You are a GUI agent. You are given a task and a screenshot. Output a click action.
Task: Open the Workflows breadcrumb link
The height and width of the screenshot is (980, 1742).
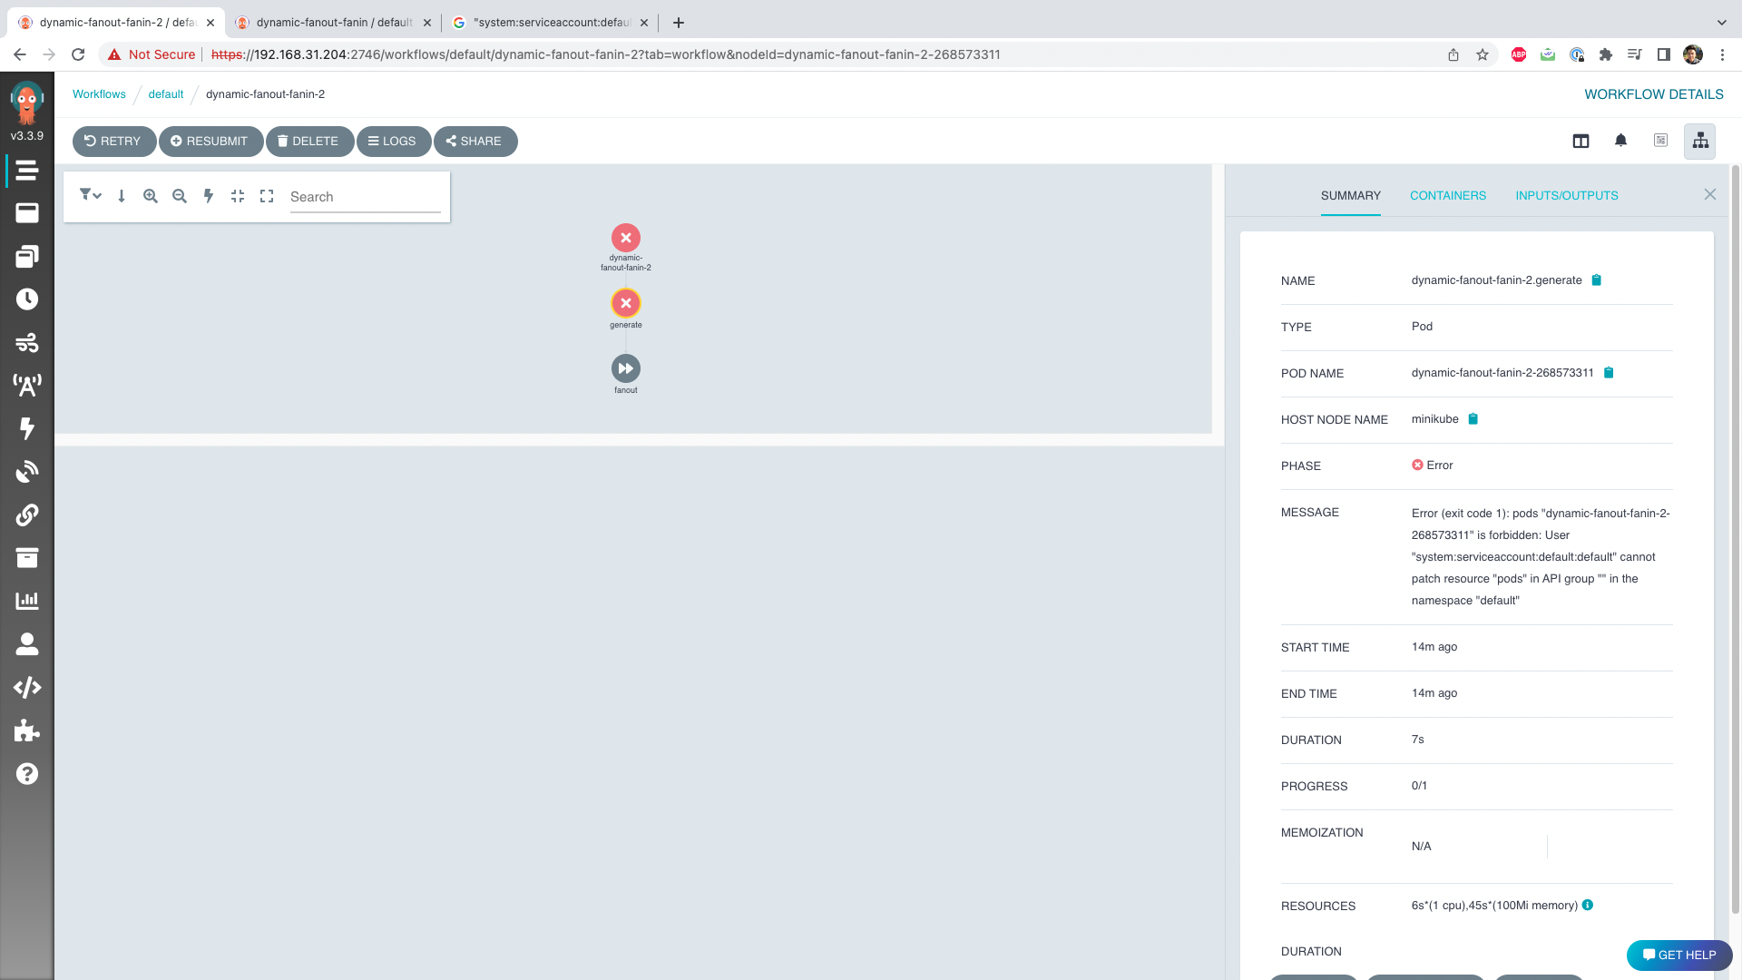click(99, 94)
